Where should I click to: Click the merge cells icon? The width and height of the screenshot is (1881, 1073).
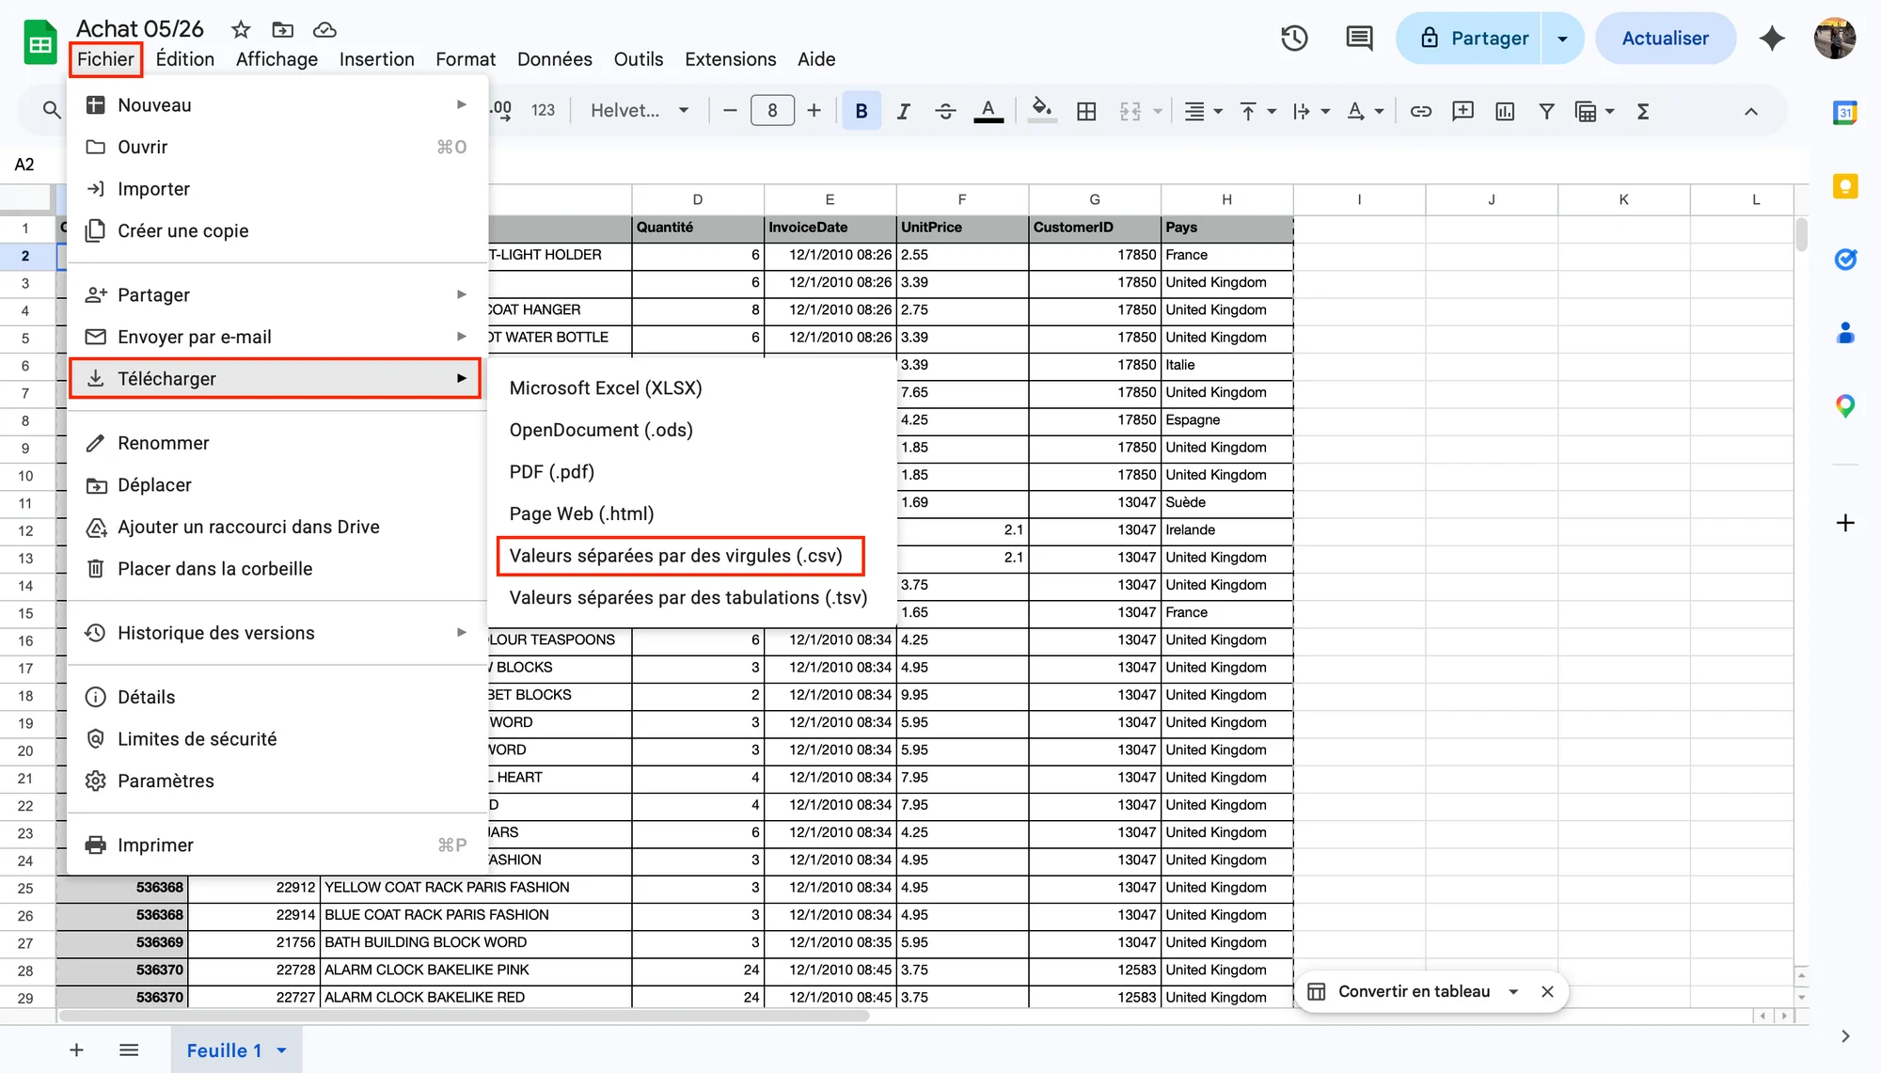coord(1130,111)
